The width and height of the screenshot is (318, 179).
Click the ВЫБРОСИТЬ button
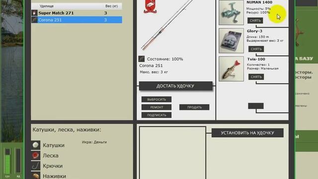tap(157, 99)
